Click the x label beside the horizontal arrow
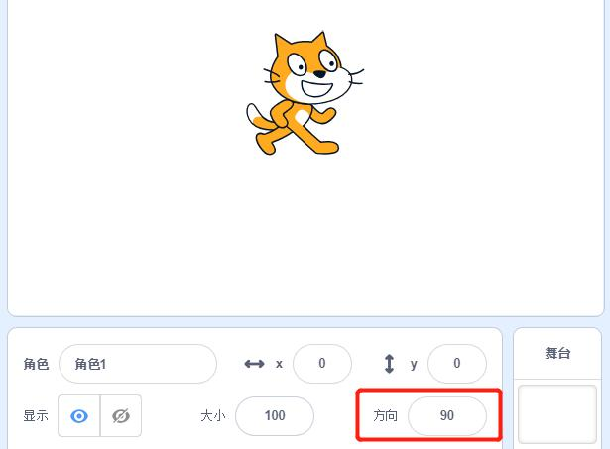Screen dimensions: 610x449 pos(279,364)
